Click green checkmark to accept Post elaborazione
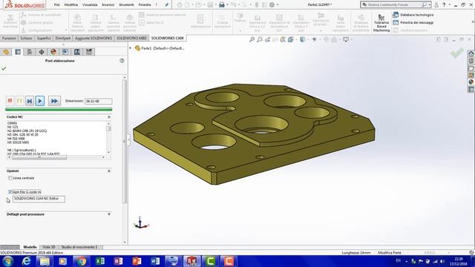Screen dimensions: 475x267 [x=4, y=69]
